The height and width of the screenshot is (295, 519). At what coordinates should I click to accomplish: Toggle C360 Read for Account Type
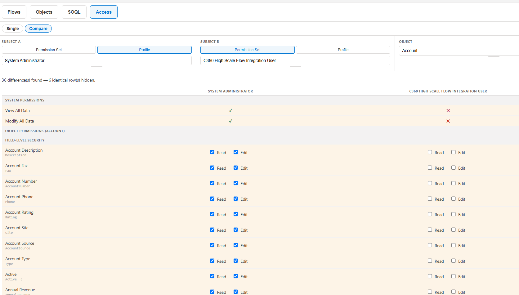[430, 261]
